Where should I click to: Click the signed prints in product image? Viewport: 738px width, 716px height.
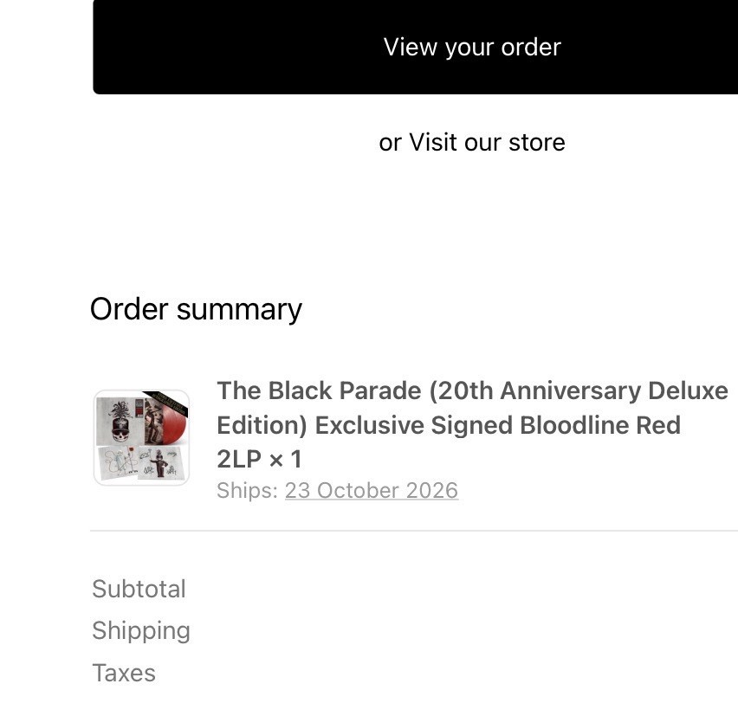(x=142, y=462)
